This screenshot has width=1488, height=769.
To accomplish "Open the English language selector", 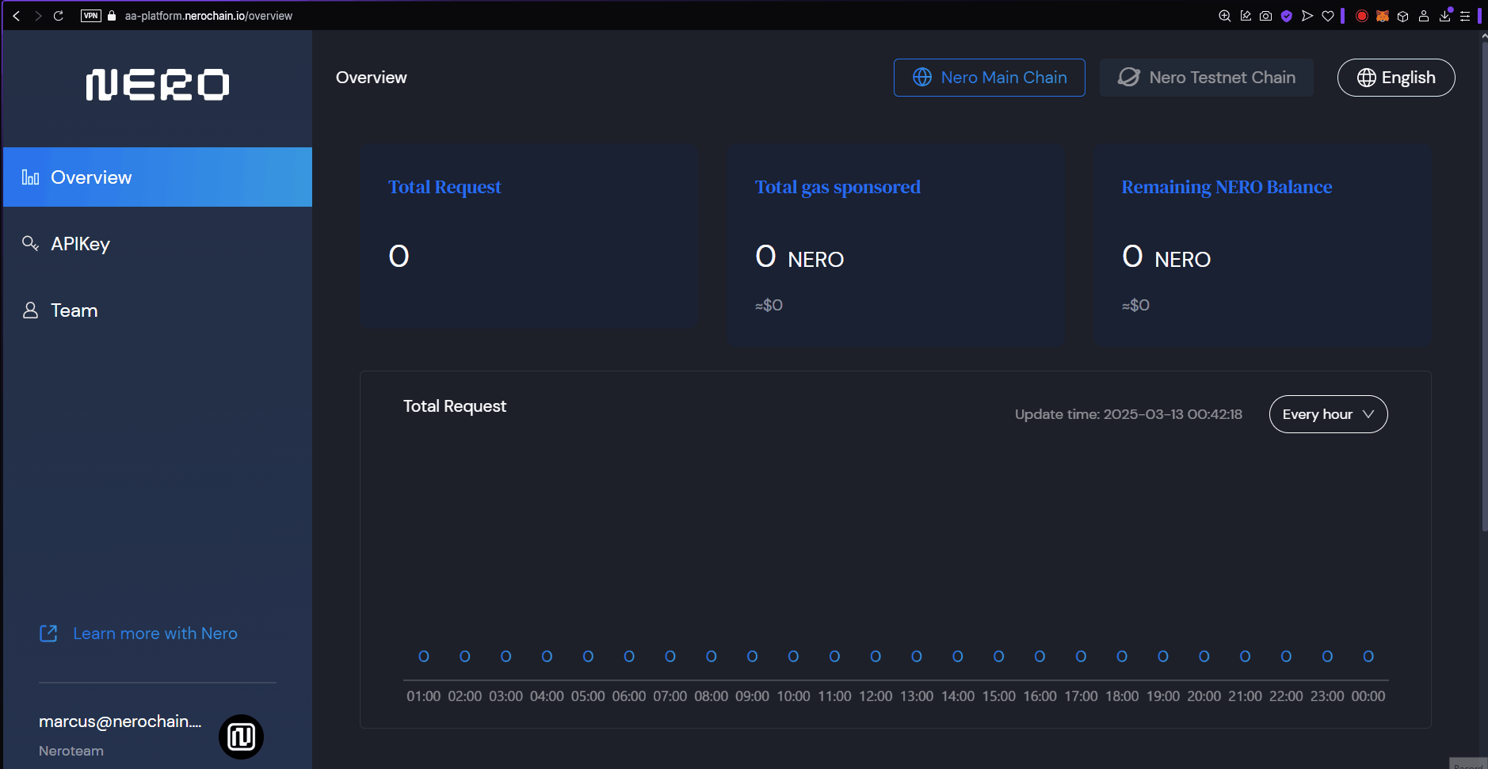I will click(1395, 78).
